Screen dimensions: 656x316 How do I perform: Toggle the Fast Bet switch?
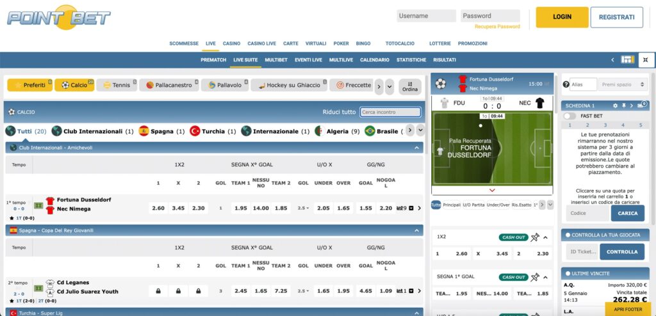(x=570, y=116)
